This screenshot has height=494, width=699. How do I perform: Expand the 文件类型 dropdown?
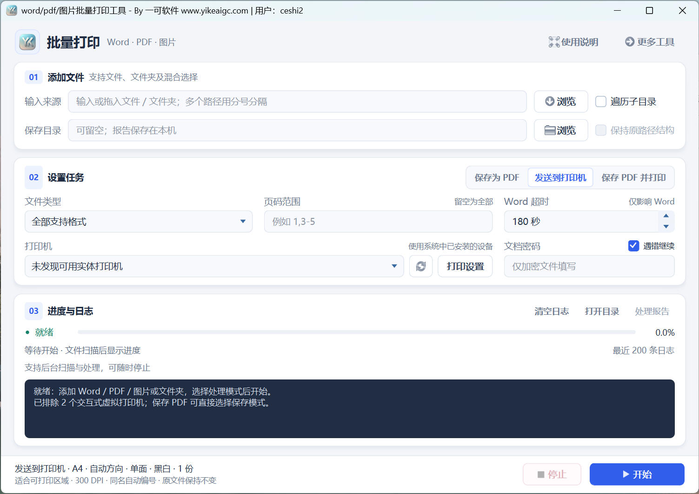[x=139, y=222]
